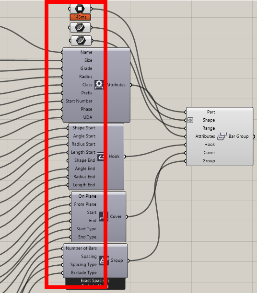Click the Part input on Bar Group
The width and height of the screenshot is (257, 293).
click(x=211, y=112)
